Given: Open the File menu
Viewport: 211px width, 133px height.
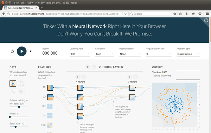Looking at the screenshot, I should pos(16,3).
